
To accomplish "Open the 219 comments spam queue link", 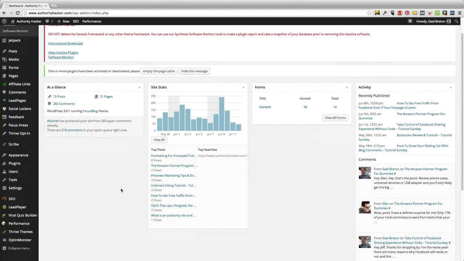I will tap(72, 130).
